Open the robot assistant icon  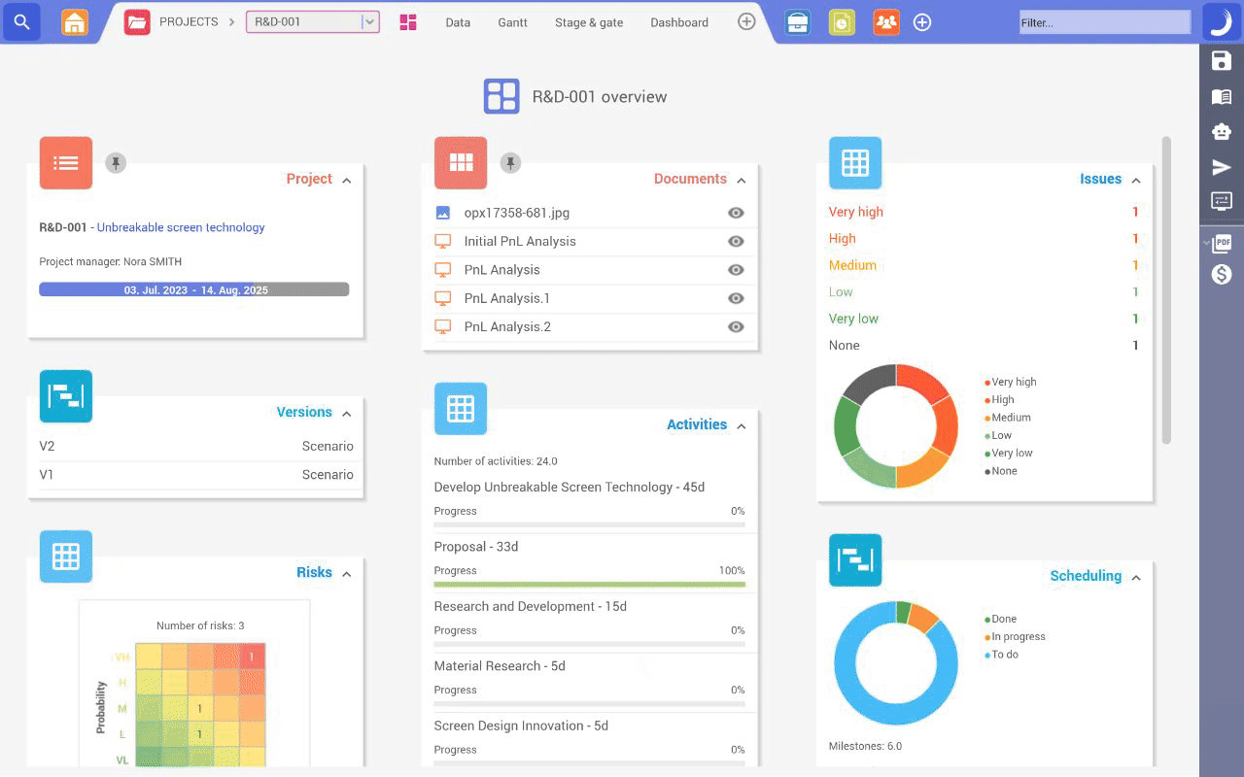(x=1222, y=131)
